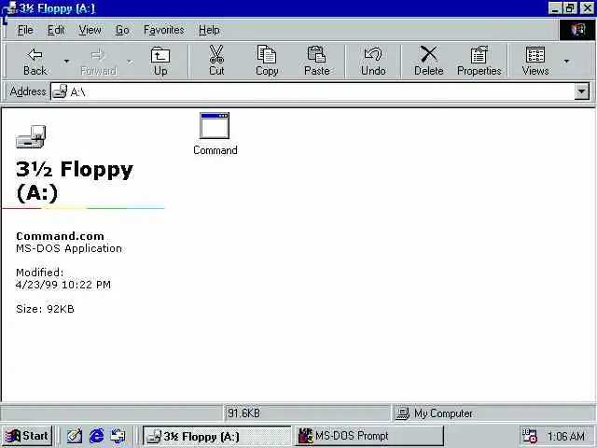The height and width of the screenshot is (448, 597).
Task: Expand the Views dropdown arrow
Action: [566, 61]
